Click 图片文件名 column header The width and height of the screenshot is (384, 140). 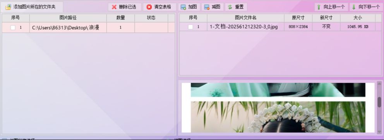coord(246,18)
